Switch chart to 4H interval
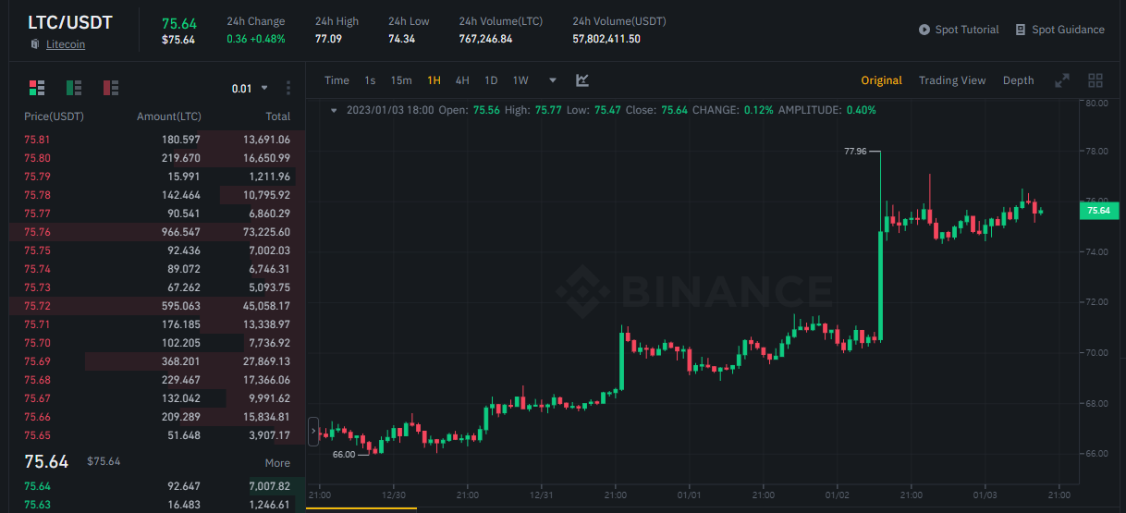 tap(462, 80)
